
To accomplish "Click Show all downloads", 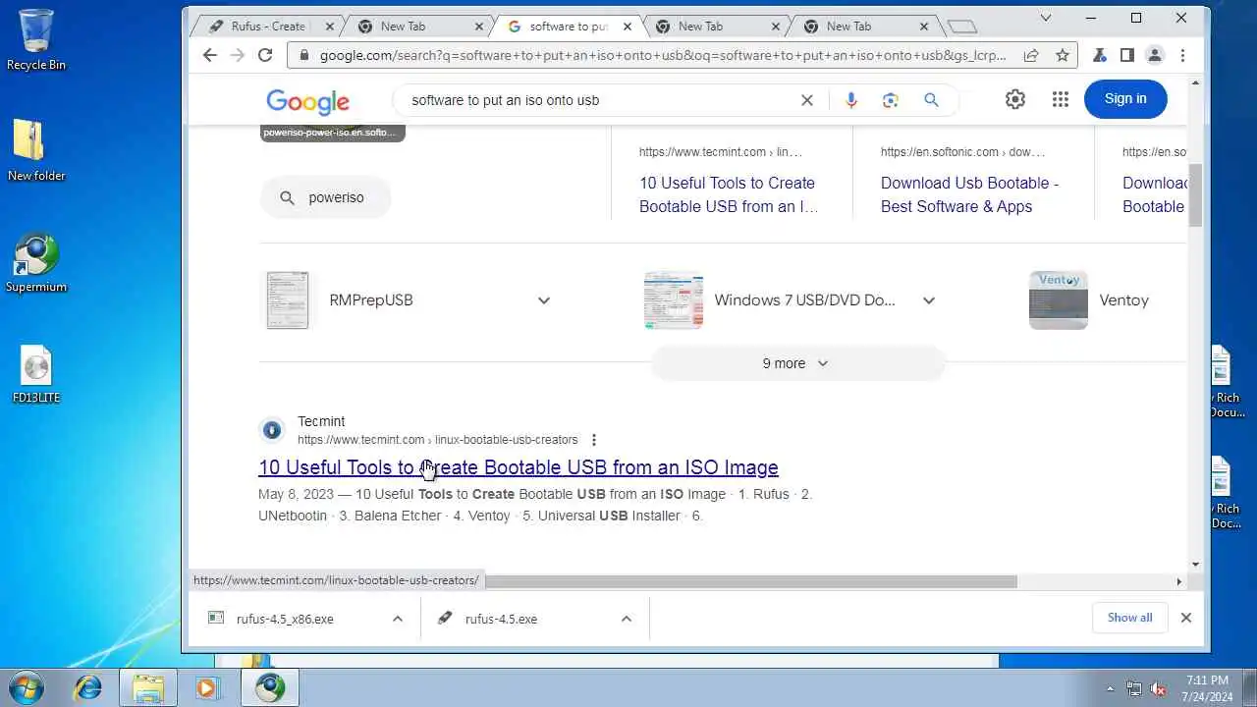I will pyautogui.click(x=1129, y=618).
